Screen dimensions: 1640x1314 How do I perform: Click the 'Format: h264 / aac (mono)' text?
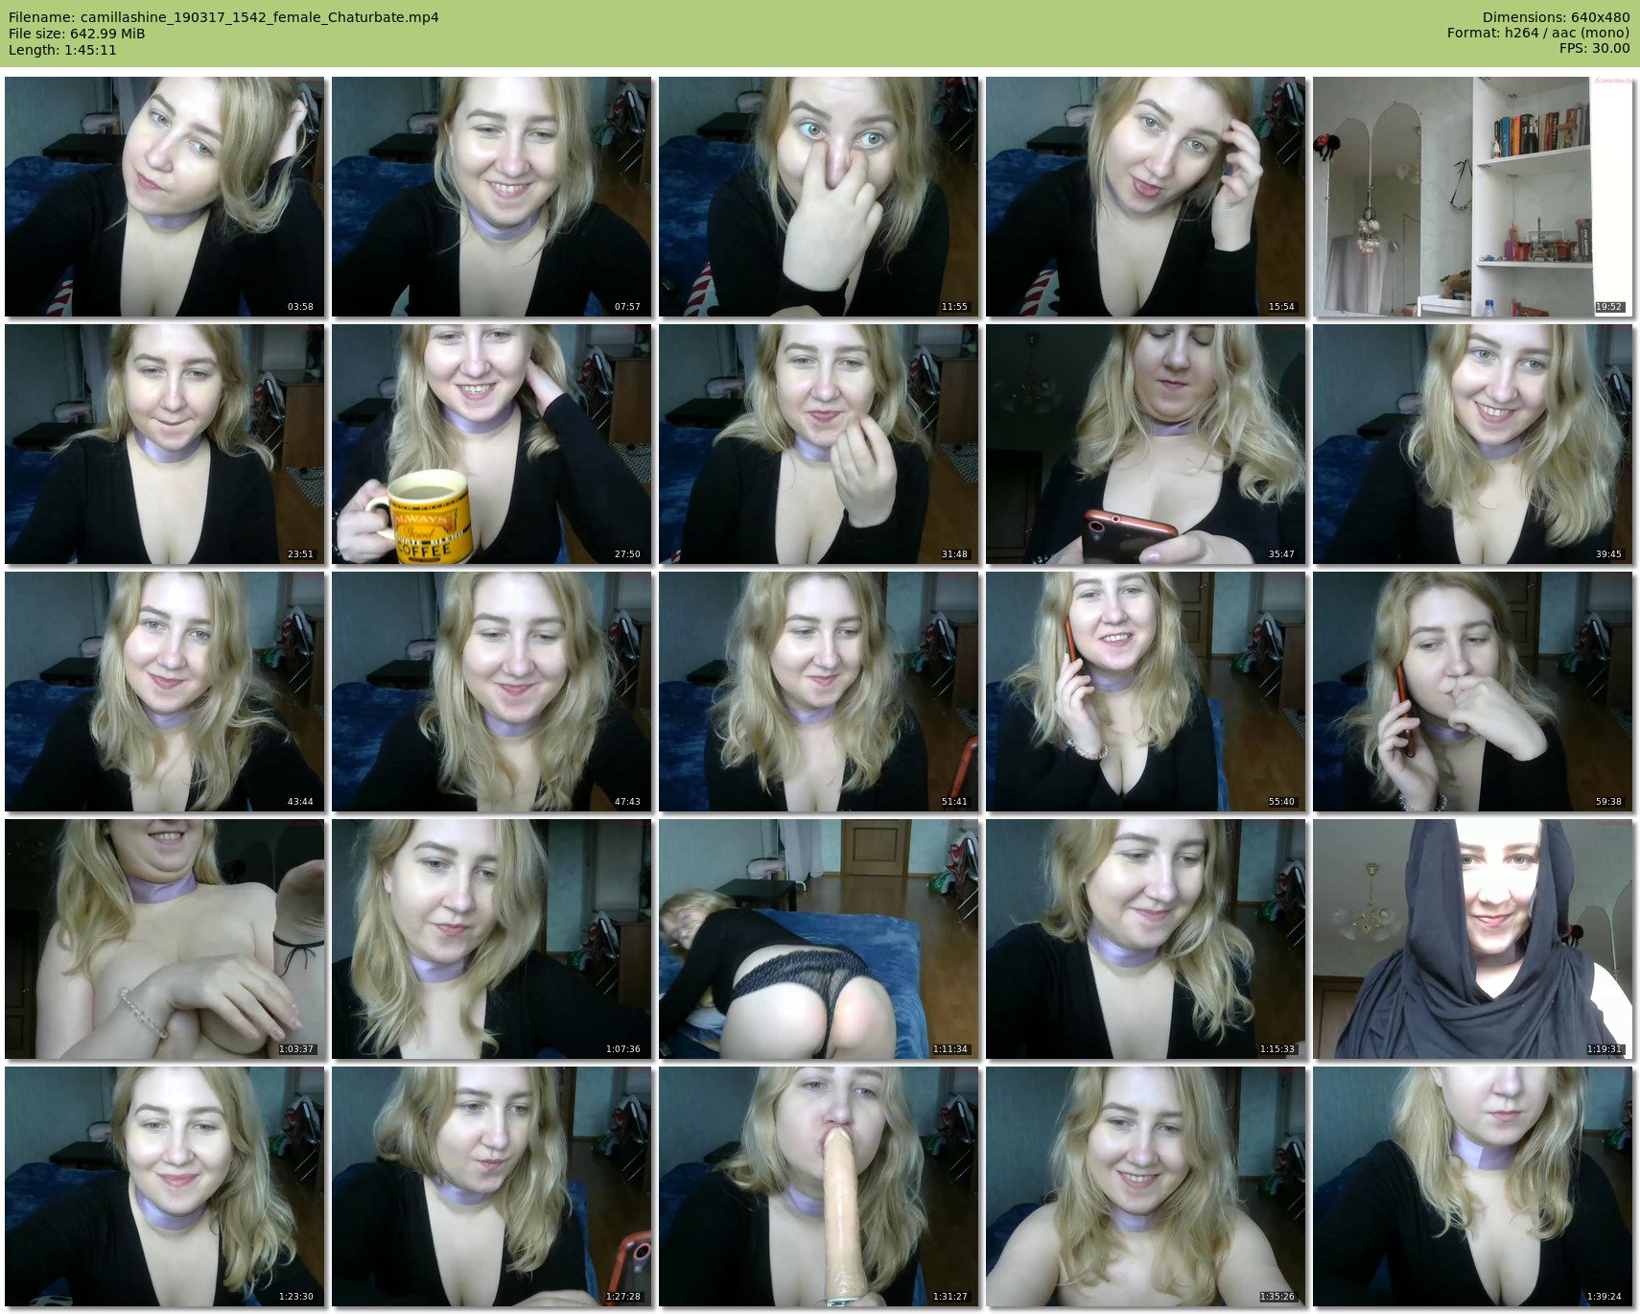[x=1538, y=34]
